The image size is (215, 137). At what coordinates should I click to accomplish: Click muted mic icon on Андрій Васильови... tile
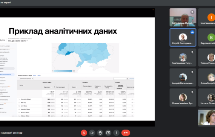[x=192, y=72]
